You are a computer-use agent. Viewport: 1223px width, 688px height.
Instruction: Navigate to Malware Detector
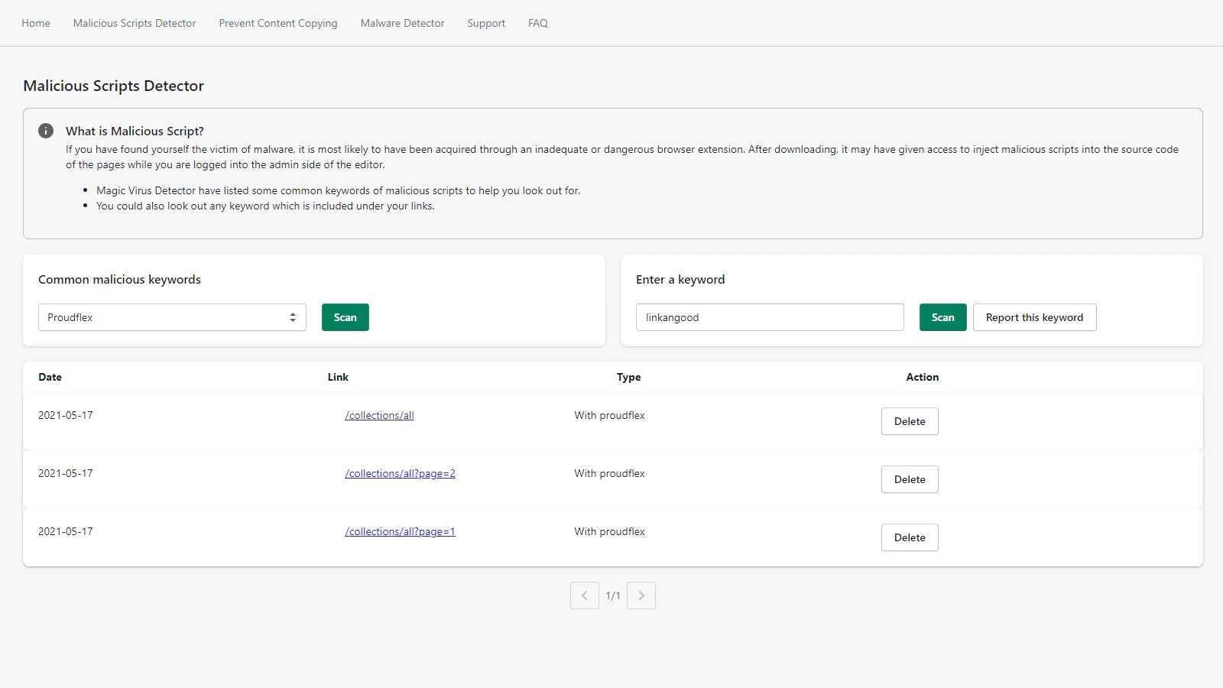[x=402, y=23]
